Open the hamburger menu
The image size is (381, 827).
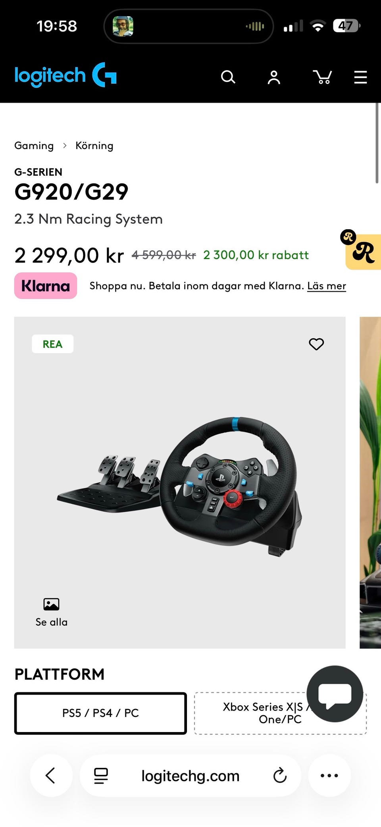(x=360, y=77)
